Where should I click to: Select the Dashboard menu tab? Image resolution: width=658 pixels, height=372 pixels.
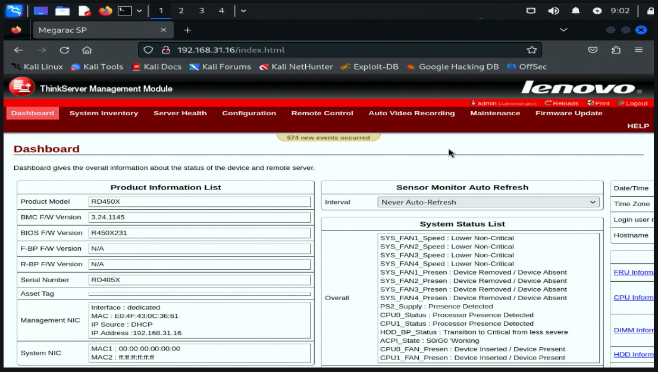tap(32, 114)
